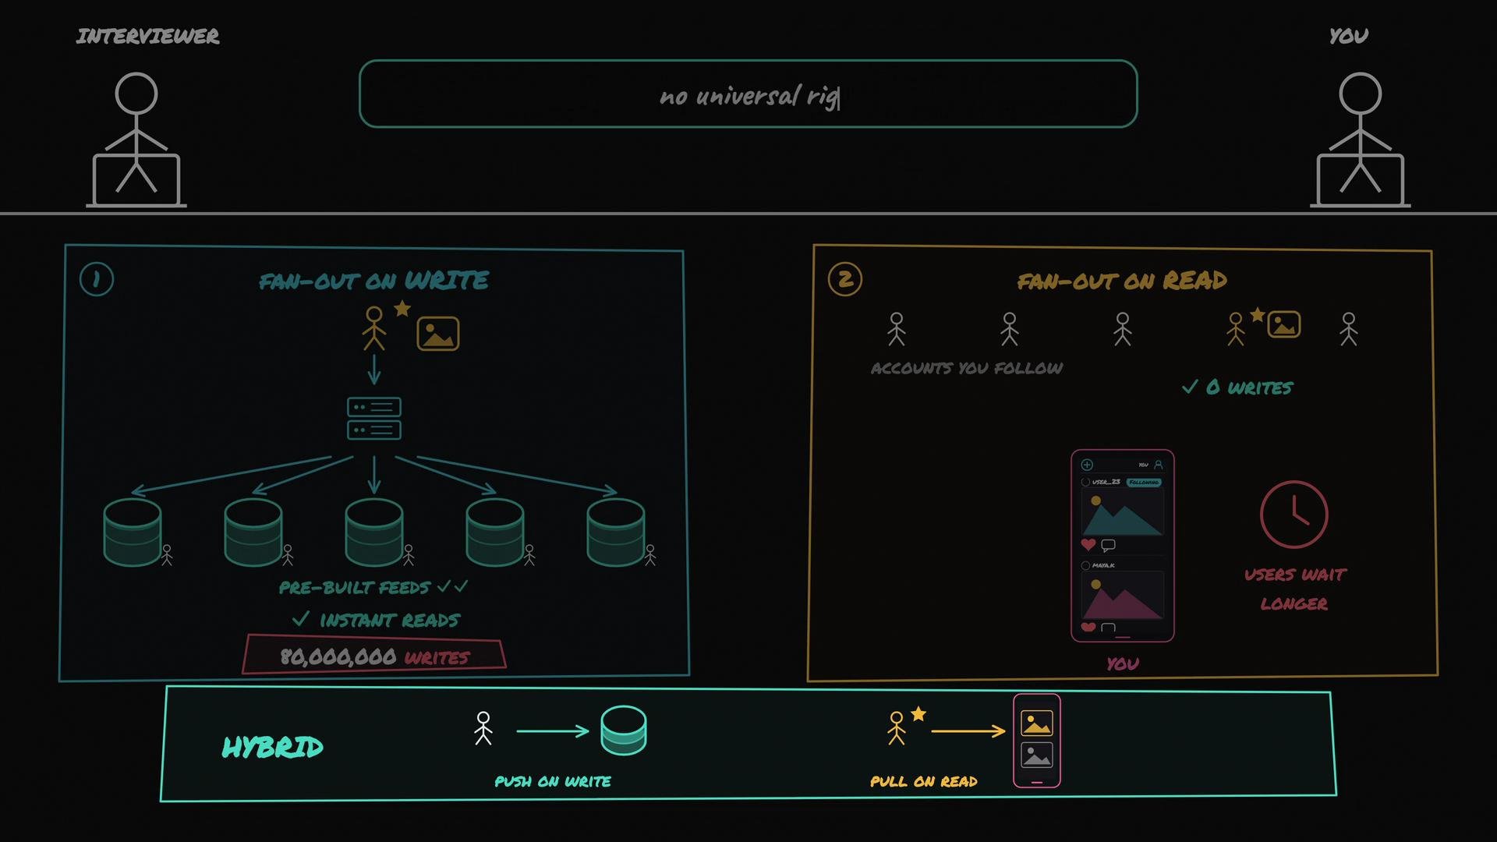Viewport: 1497px width, 842px height.
Task: Click the second followed-account stick figure
Action: tap(1010, 329)
